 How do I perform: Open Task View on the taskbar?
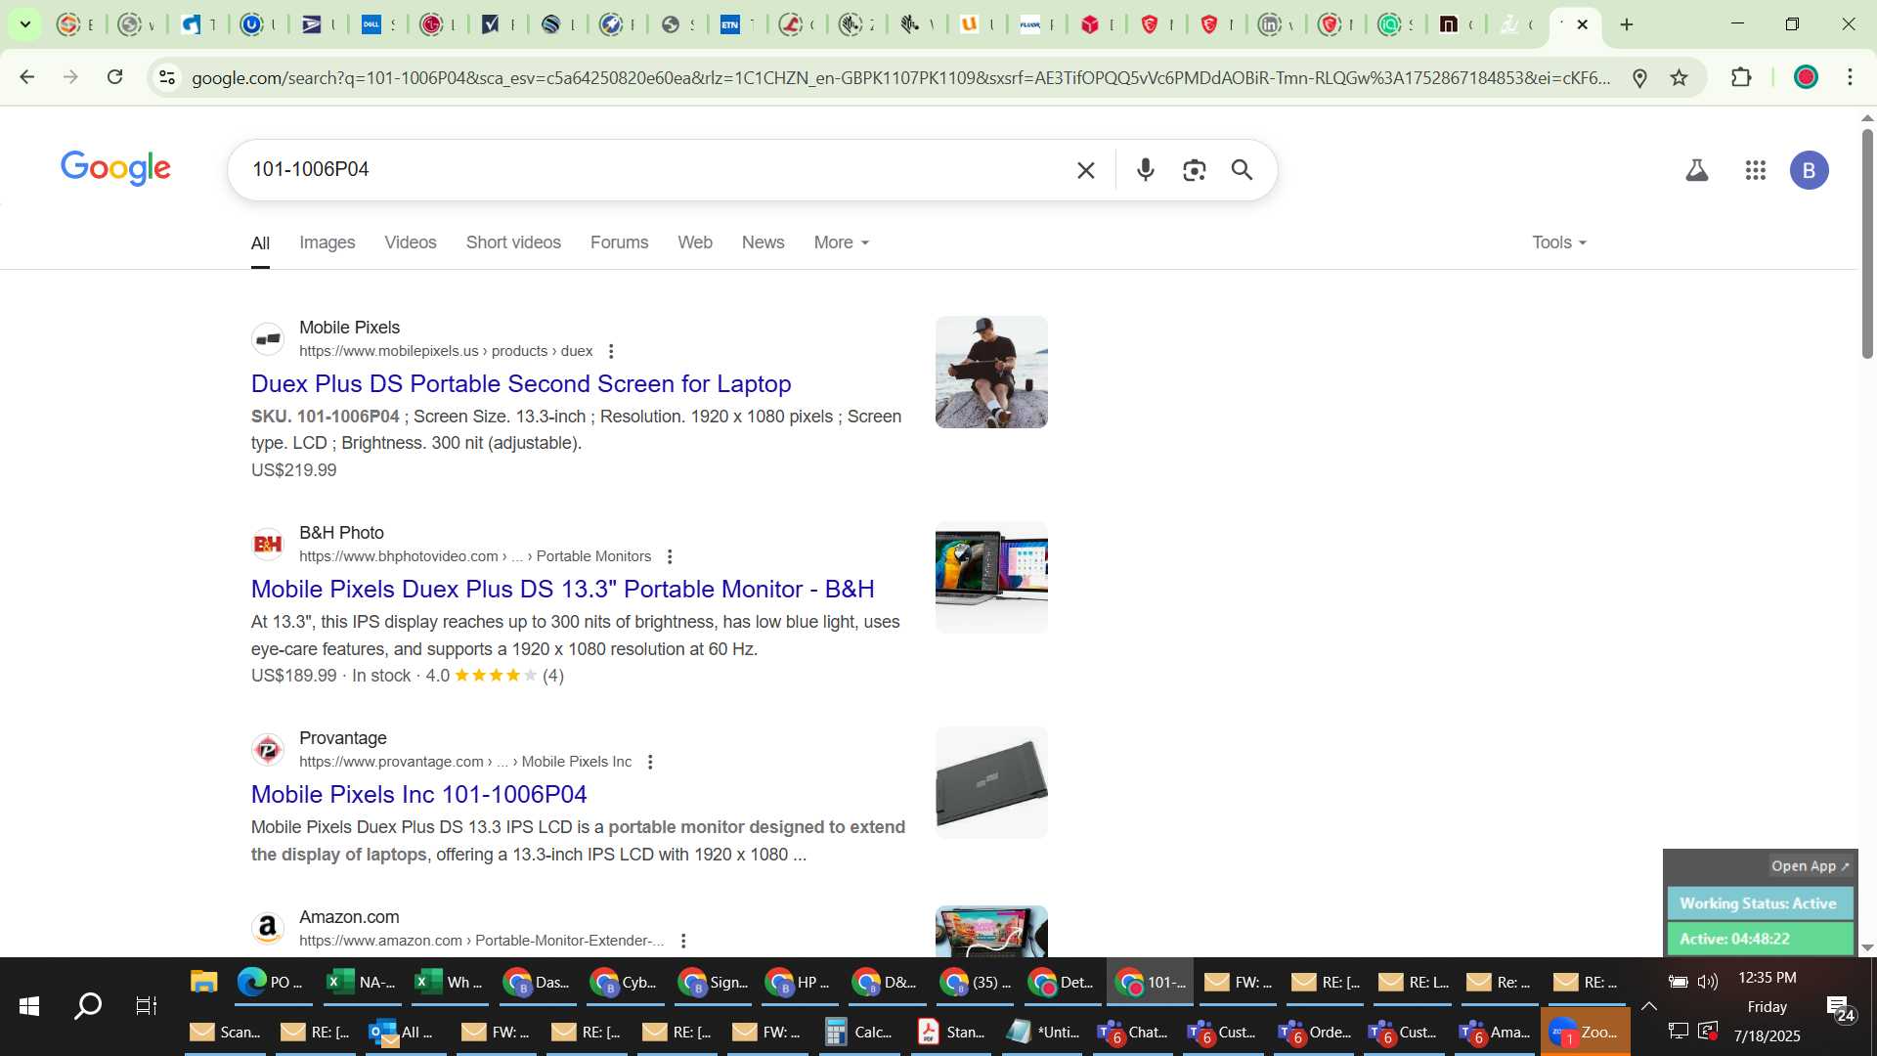click(x=146, y=1005)
